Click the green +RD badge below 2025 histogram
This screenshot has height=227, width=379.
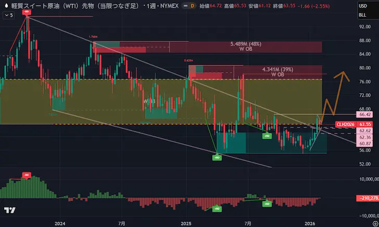(216, 208)
